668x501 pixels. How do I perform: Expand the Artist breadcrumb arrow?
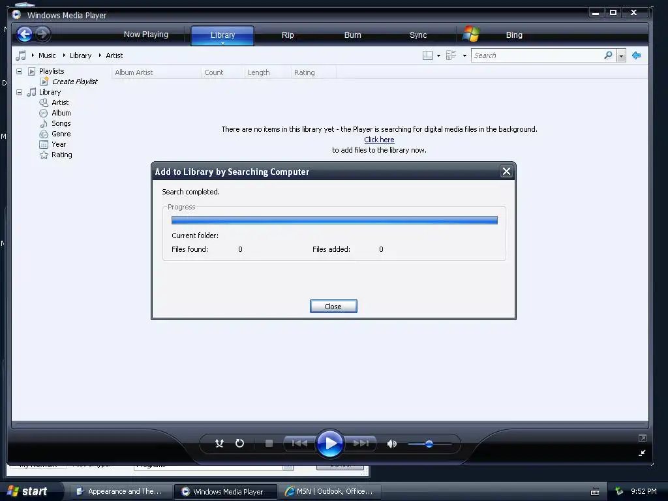(100, 55)
